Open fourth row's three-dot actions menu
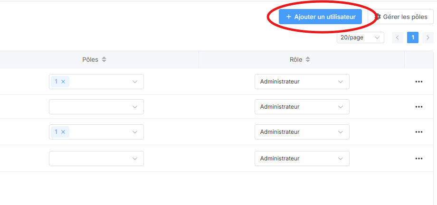The image size is (437, 205). tap(418, 158)
